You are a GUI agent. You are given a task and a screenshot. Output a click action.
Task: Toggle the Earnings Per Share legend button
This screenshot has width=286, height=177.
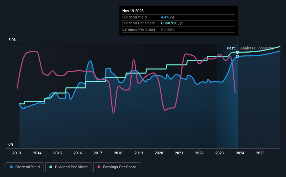click(117, 167)
